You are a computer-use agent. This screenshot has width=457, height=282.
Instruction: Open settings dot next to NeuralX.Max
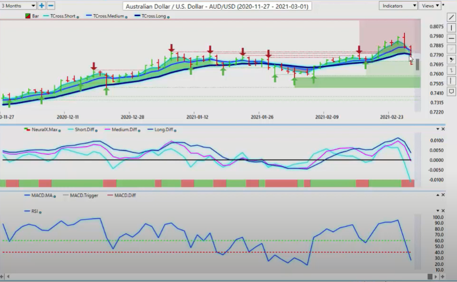[60, 131]
